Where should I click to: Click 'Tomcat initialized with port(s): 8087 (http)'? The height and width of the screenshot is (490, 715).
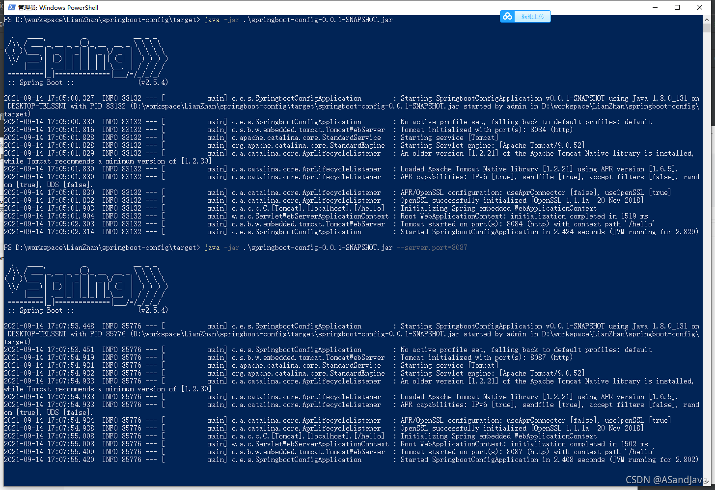pos(486,357)
